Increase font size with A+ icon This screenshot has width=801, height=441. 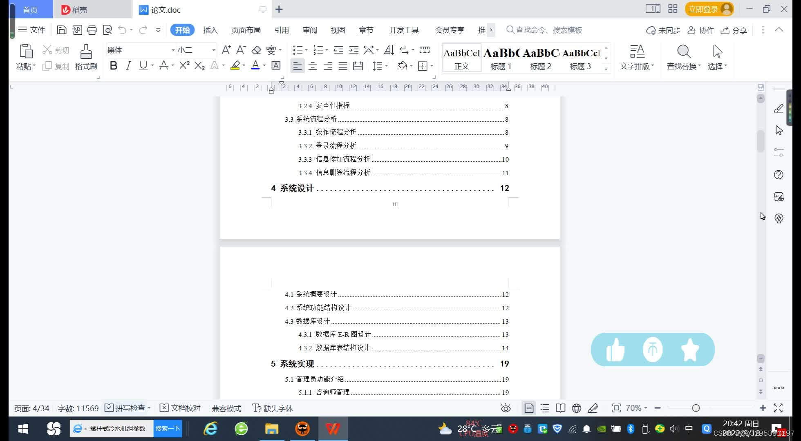click(x=226, y=50)
